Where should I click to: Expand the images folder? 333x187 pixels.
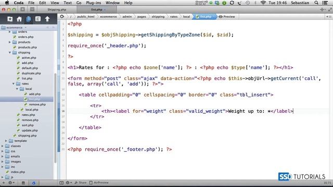tap(2, 162)
